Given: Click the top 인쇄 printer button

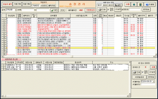Looking at the screenshot, I should (x=102, y=10).
